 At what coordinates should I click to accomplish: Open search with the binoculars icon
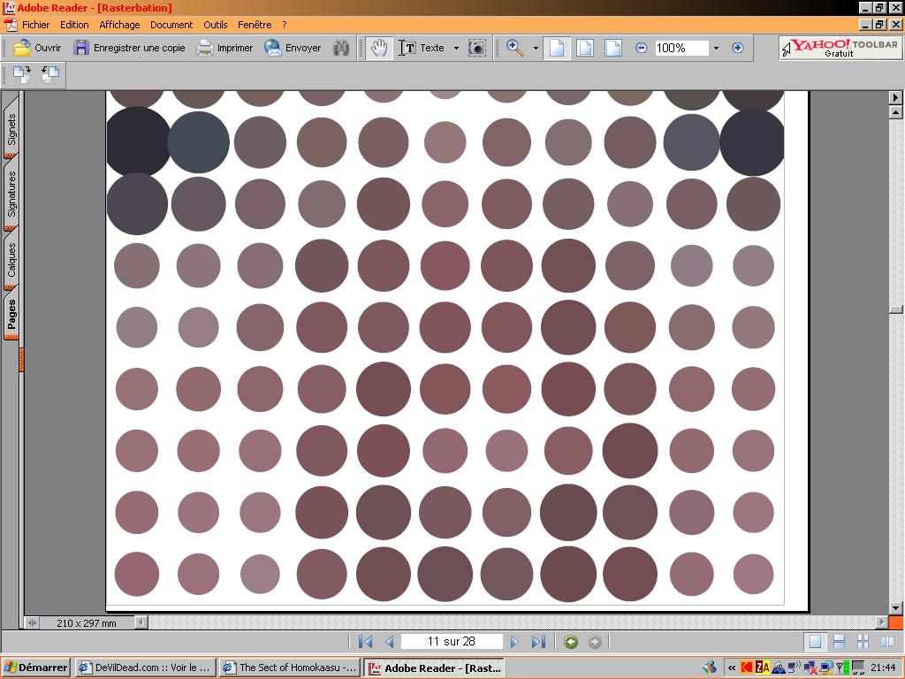click(x=341, y=48)
